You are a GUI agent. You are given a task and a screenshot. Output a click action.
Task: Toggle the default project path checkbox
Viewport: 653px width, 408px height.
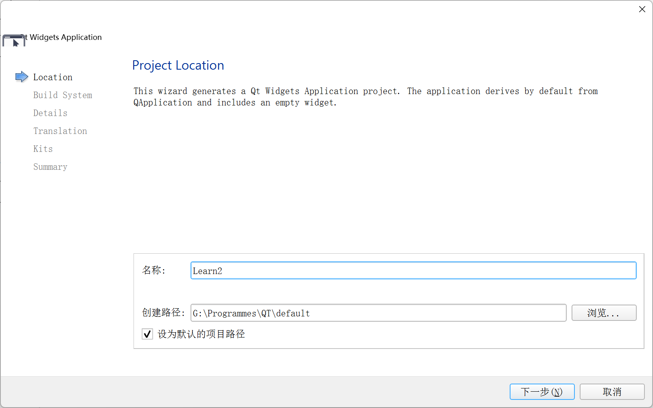coord(147,334)
